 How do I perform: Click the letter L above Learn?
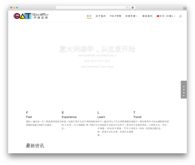click(x=98, y=112)
